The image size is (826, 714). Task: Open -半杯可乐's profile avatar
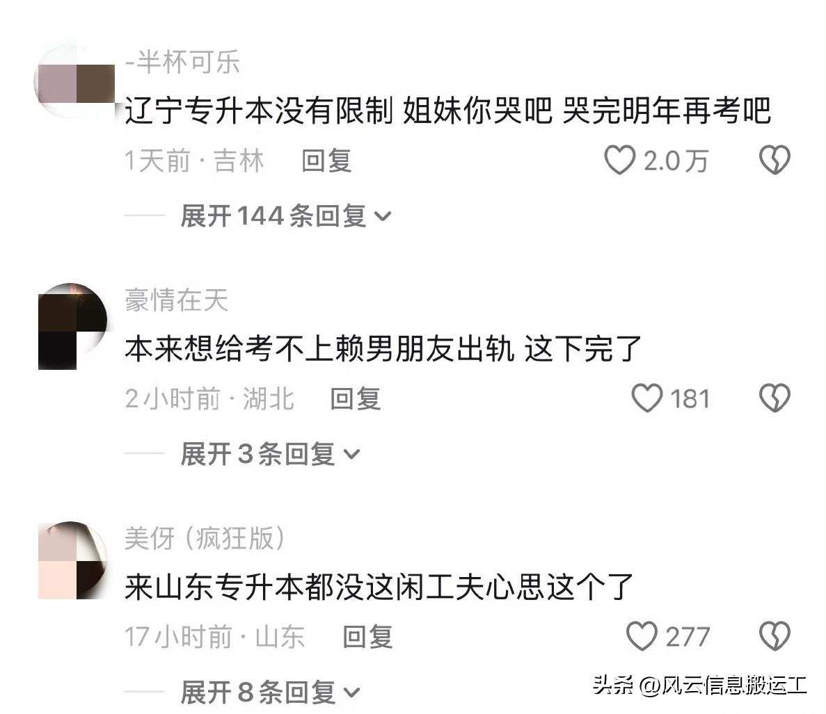[x=74, y=83]
